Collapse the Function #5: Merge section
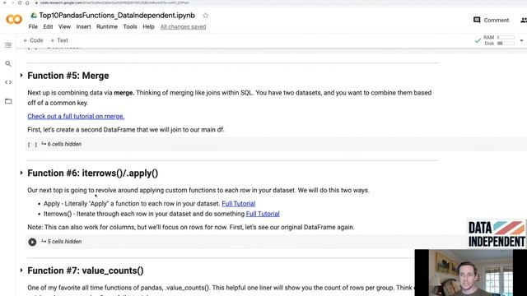 [x=21, y=75]
